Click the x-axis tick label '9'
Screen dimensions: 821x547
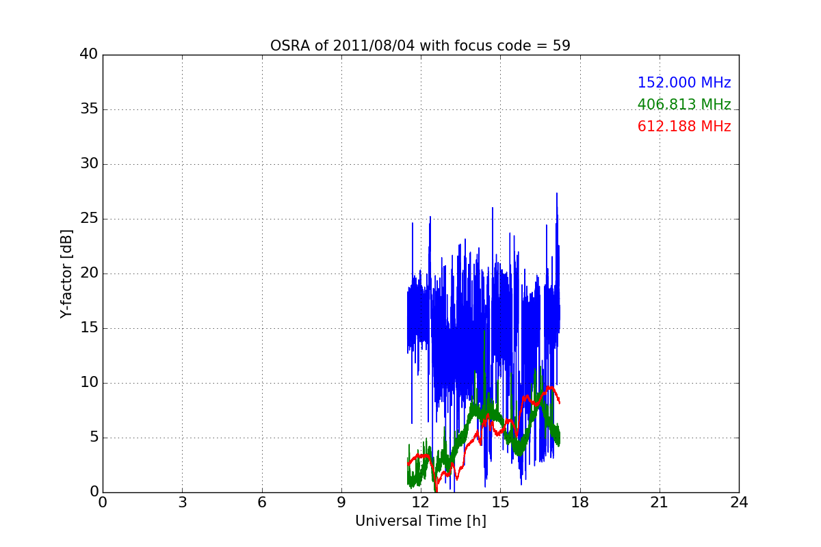click(341, 503)
